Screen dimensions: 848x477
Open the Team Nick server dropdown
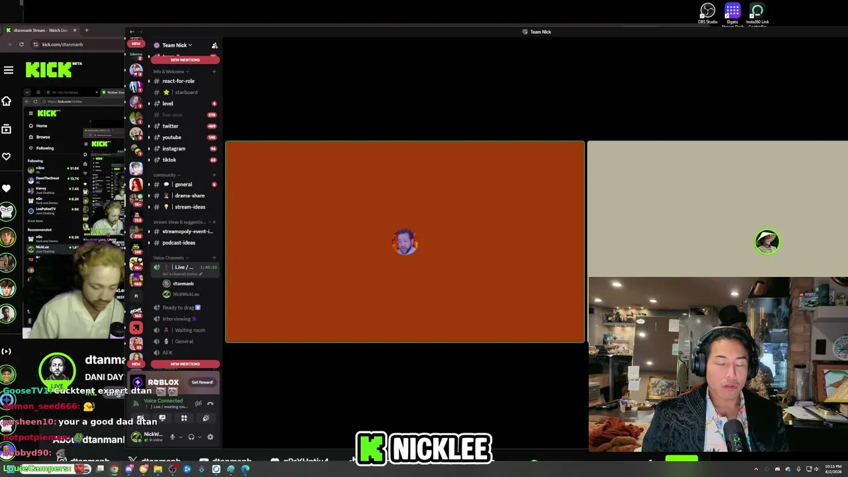(x=177, y=45)
